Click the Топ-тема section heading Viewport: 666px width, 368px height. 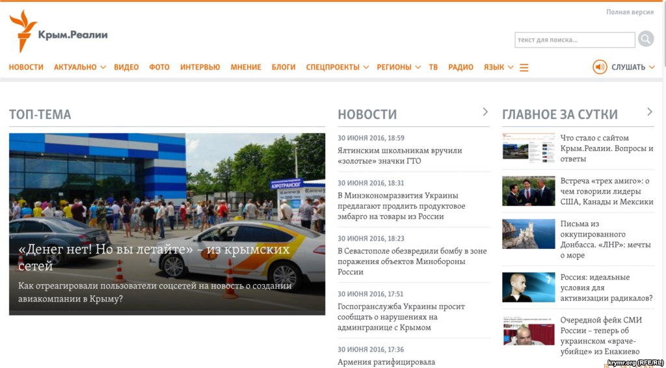tap(40, 114)
